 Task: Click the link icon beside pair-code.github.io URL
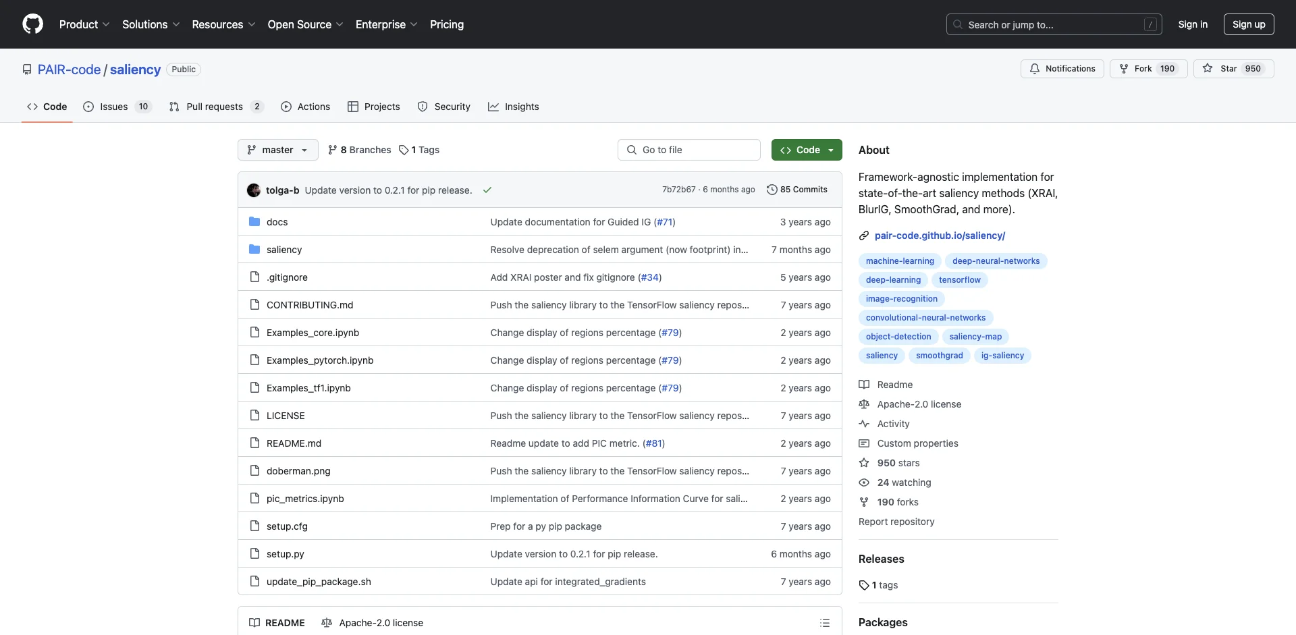click(864, 236)
